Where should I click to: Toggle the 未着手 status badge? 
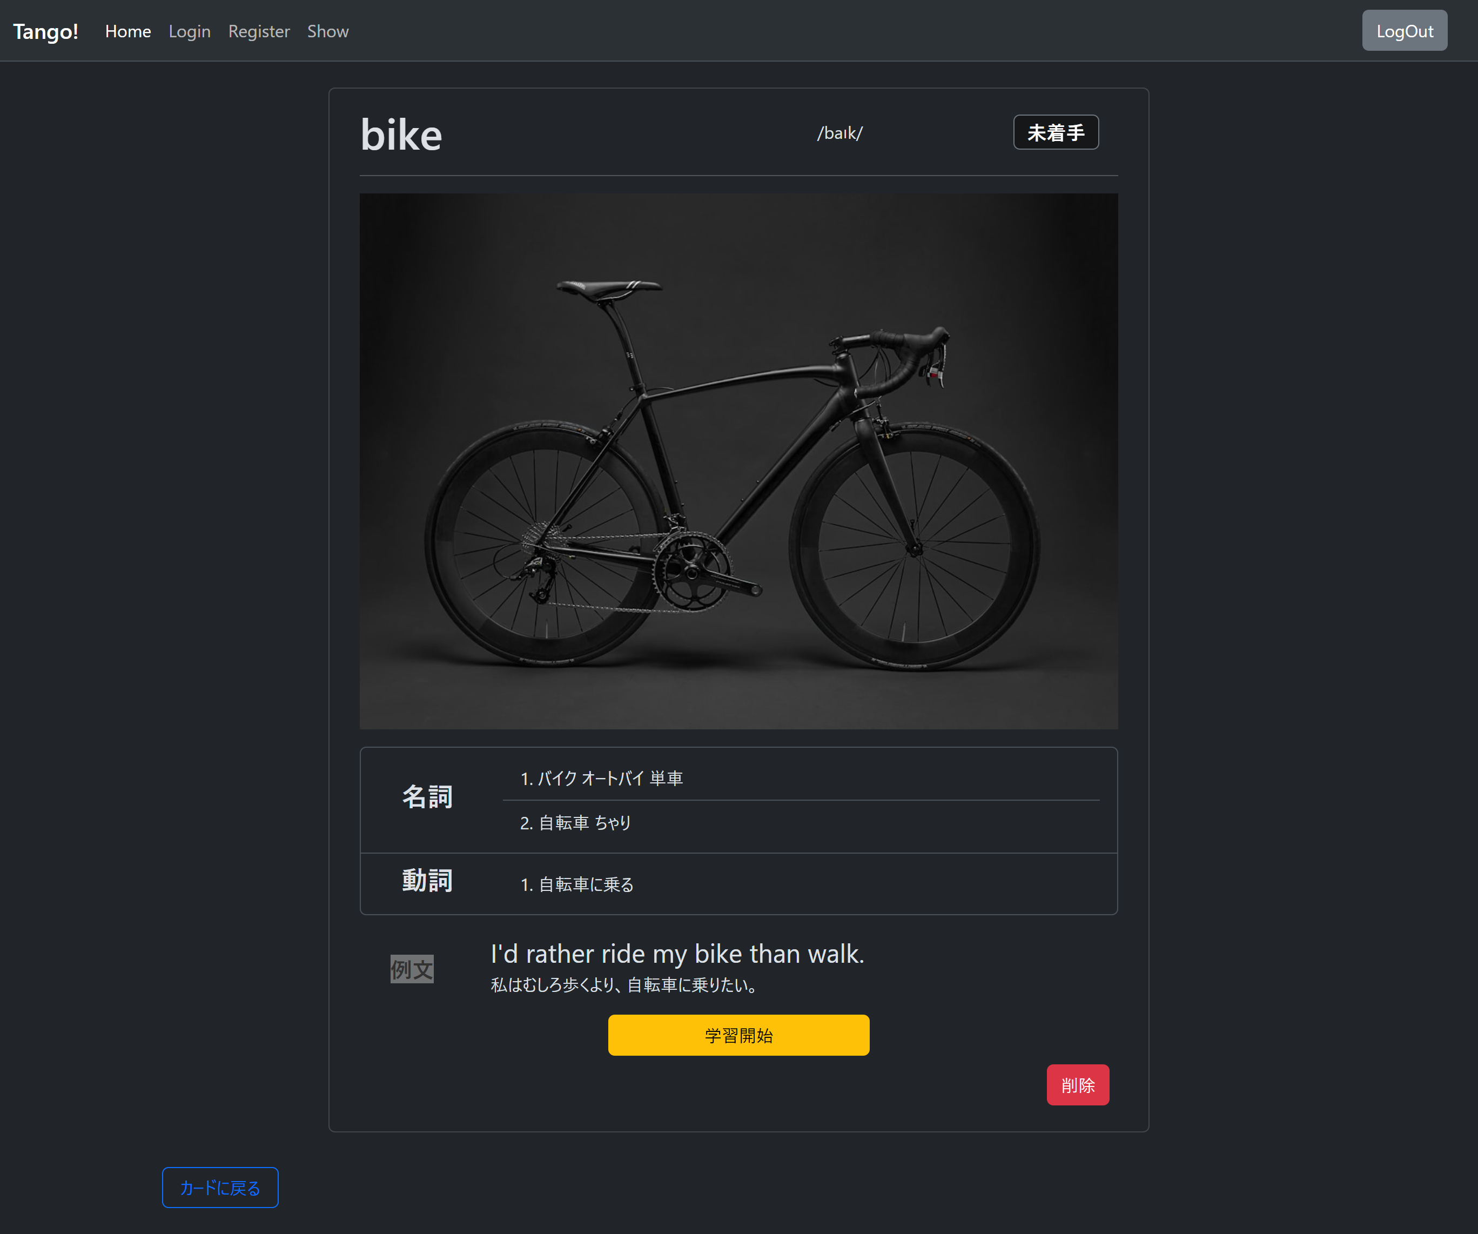pyautogui.click(x=1056, y=132)
